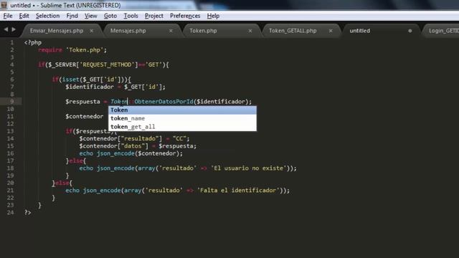Open the File menu
The height and width of the screenshot is (258, 459).
(8, 16)
